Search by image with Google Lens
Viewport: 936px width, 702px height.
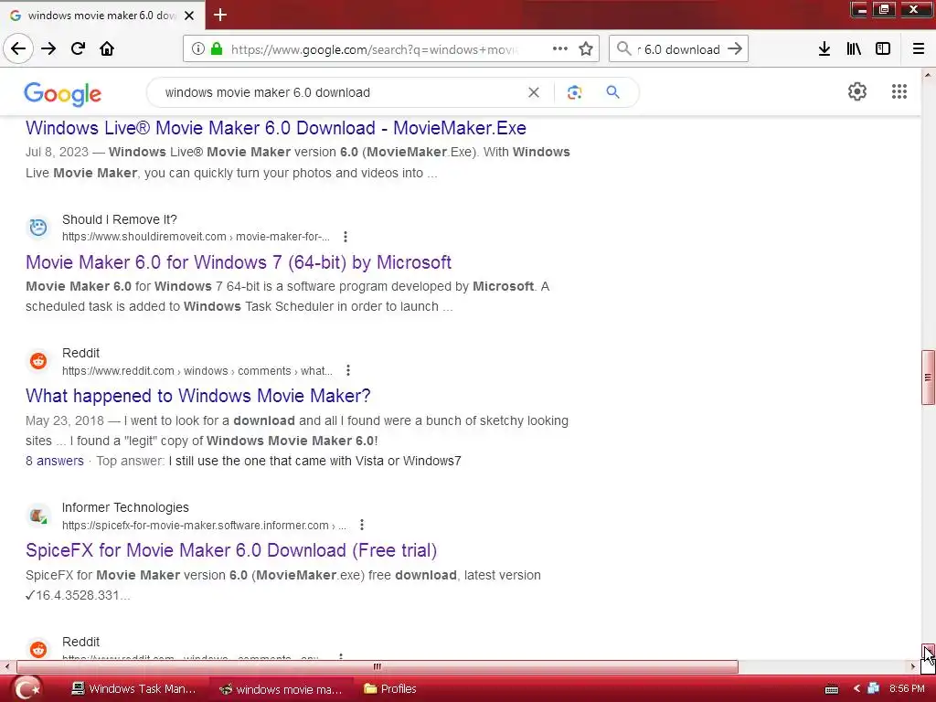coord(574,92)
